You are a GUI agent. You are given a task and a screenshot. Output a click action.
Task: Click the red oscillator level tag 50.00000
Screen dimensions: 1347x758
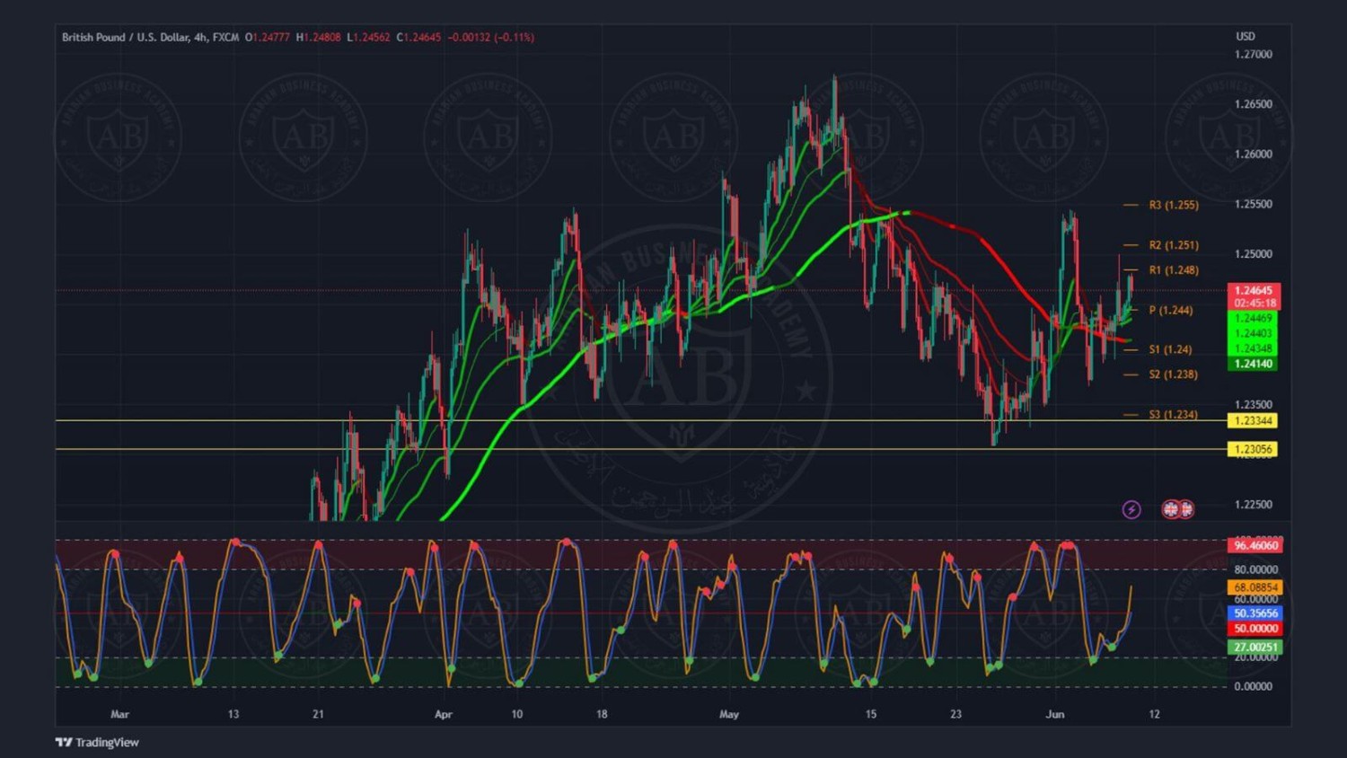[x=1255, y=629]
